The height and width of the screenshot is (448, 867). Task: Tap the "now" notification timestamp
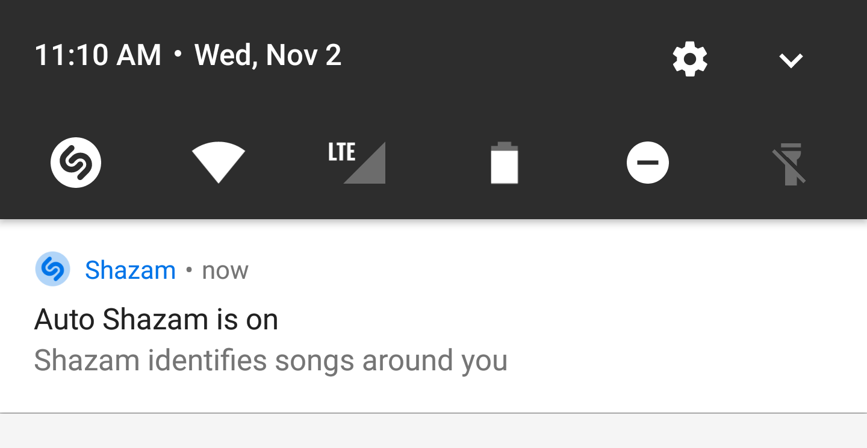point(225,271)
